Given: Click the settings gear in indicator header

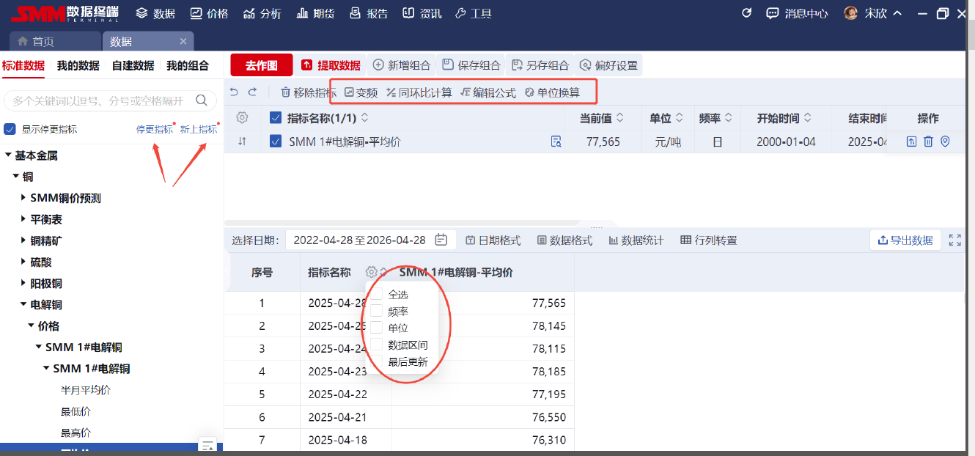Looking at the screenshot, I should [x=242, y=118].
